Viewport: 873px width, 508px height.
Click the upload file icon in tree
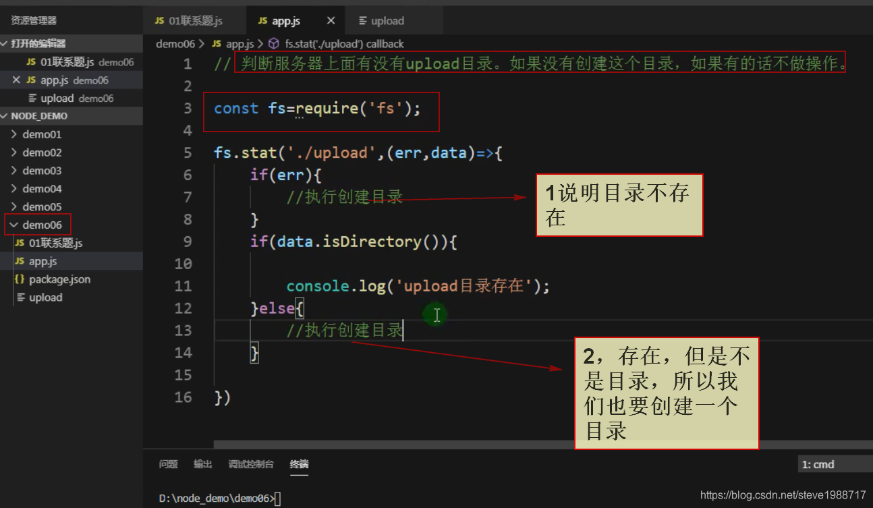point(21,298)
